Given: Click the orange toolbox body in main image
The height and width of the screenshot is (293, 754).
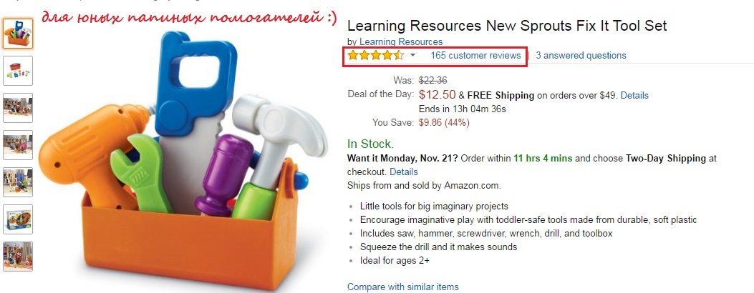Looking at the screenshot, I should pos(186,243).
